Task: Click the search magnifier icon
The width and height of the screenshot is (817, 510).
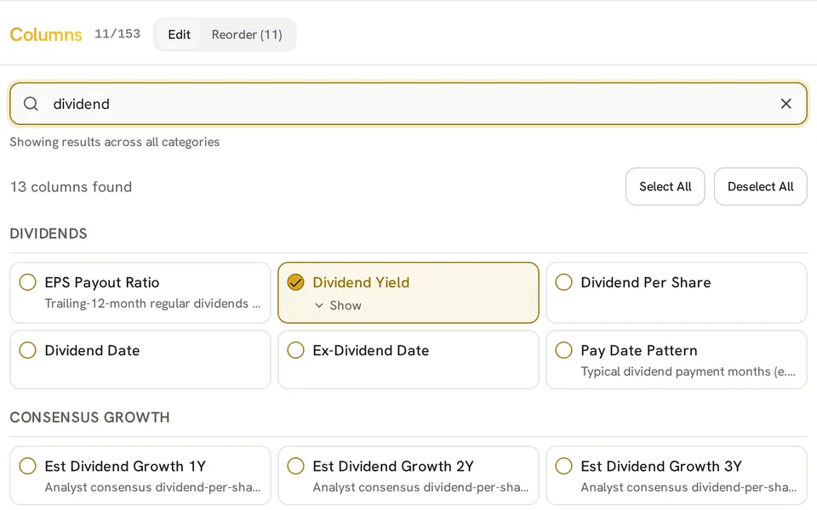Action: 31,104
